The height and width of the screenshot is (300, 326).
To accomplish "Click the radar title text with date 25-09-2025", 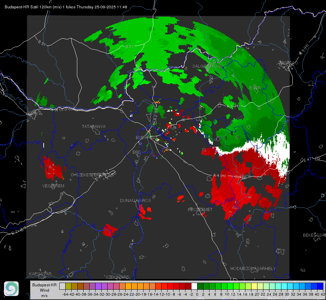I will tap(66, 7).
